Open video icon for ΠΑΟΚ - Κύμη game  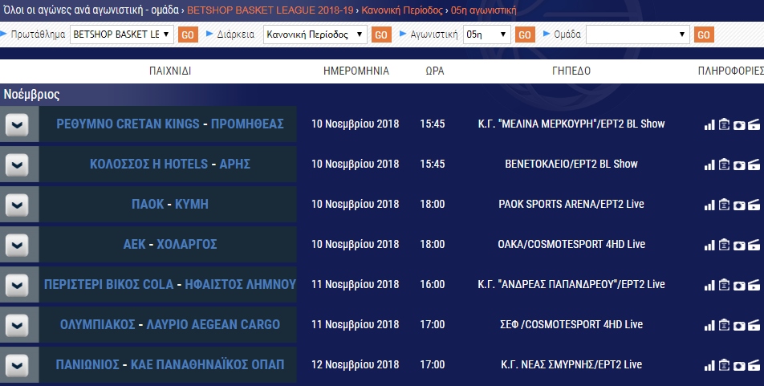[x=754, y=205]
